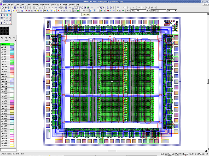
Task: Click the zoom in magnifier icon
Action: (18, 8)
